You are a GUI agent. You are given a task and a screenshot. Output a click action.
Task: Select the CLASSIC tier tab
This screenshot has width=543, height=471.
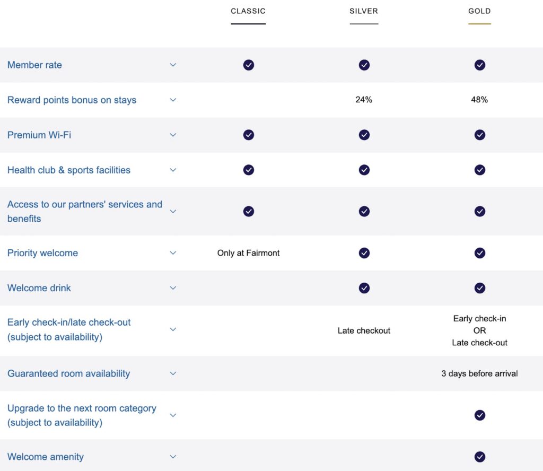pos(248,11)
